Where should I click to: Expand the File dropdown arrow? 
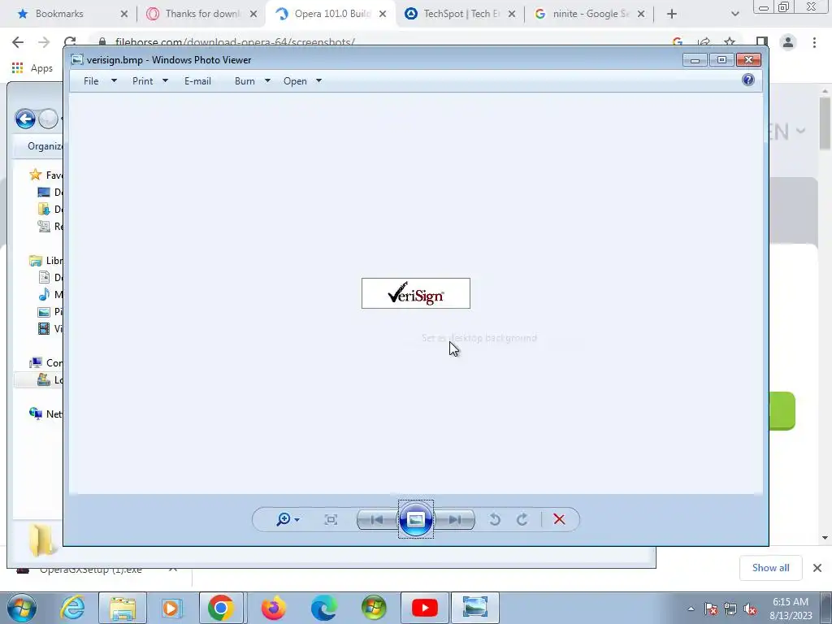(114, 80)
